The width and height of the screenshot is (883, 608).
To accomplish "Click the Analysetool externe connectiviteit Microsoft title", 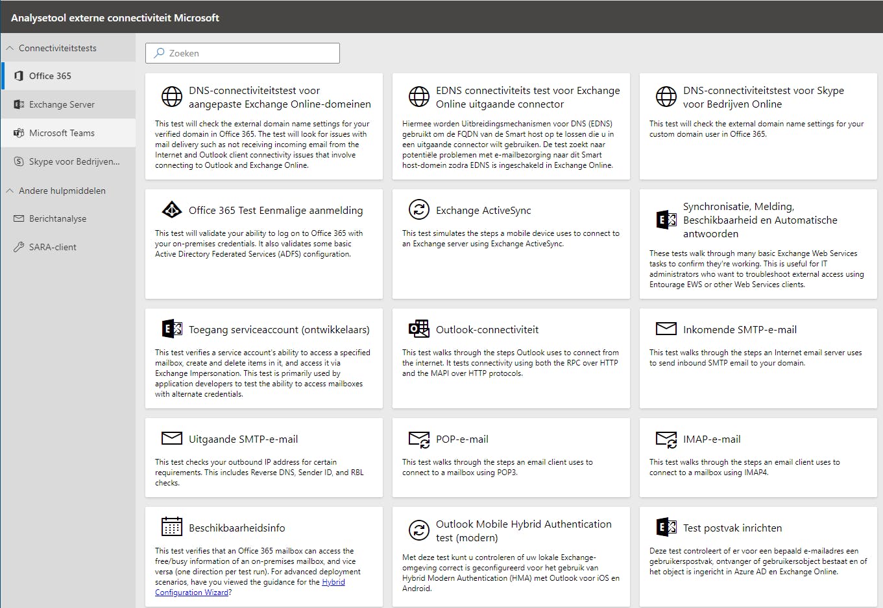I will [115, 18].
